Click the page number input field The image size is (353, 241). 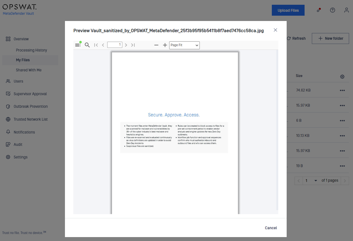(115, 45)
